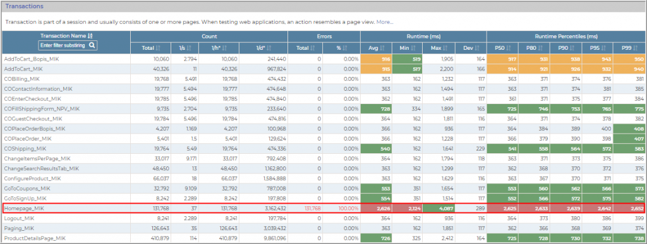The width and height of the screenshot is (647, 244).
Task: Sort by Errors Total column icon
Action: tap(312, 48)
